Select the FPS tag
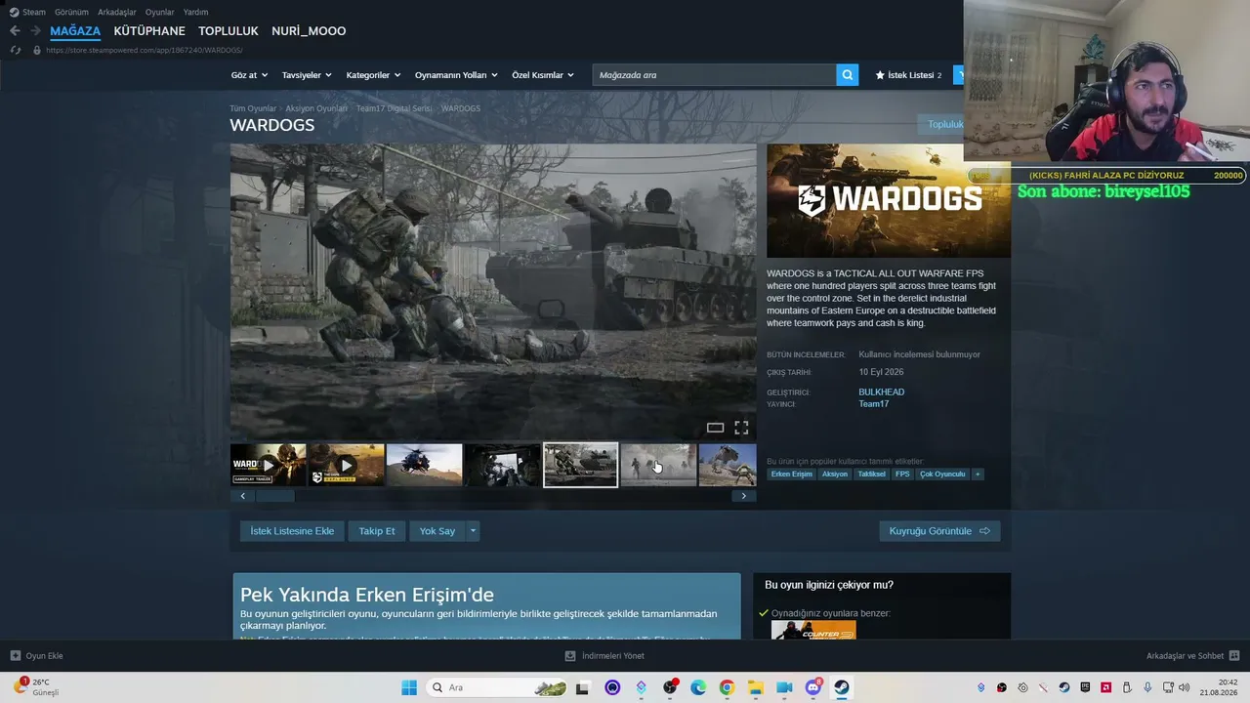The width and height of the screenshot is (1250, 703). (x=902, y=475)
